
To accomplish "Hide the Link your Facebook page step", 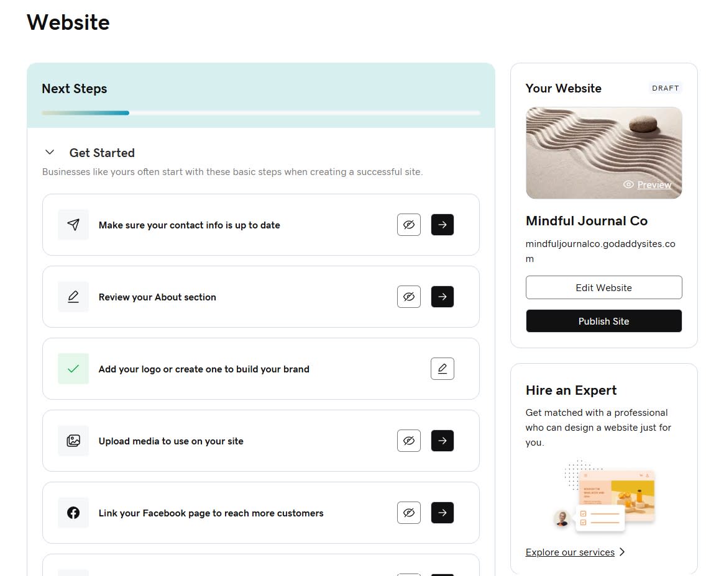I will point(409,513).
